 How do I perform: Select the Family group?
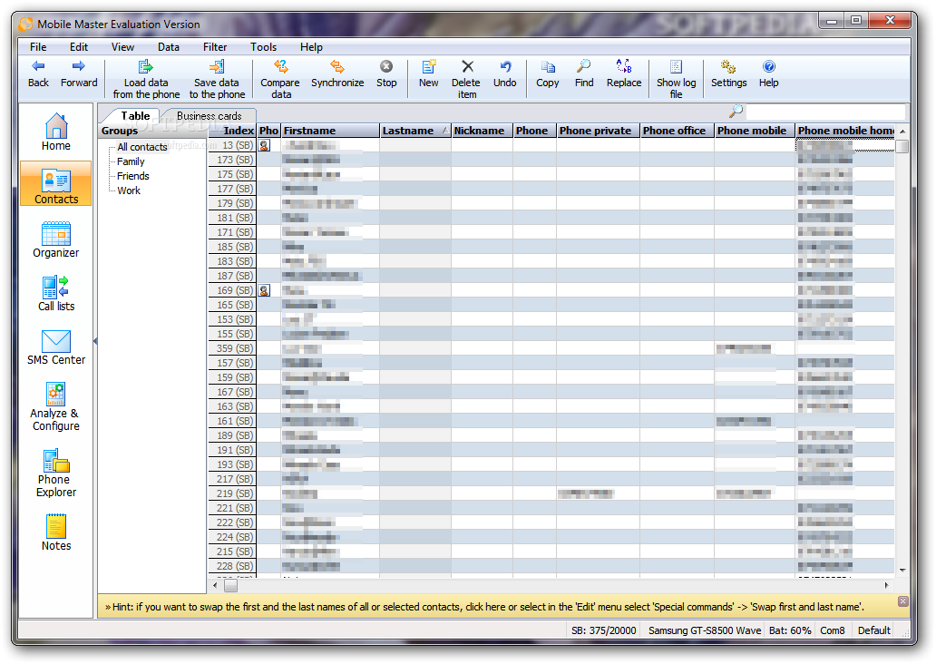(x=131, y=161)
